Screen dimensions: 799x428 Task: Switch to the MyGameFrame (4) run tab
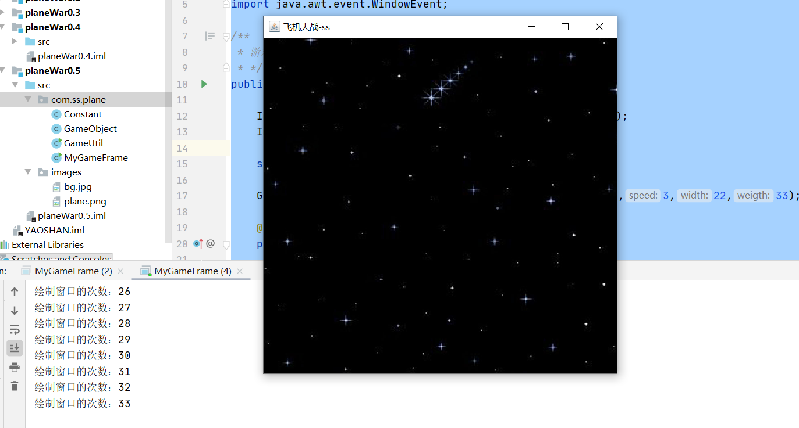click(x=193, y=271)
